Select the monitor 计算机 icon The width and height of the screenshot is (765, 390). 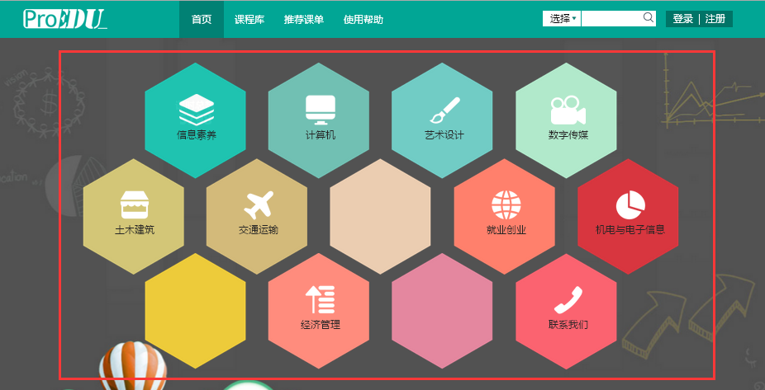[x=320, y=110]
